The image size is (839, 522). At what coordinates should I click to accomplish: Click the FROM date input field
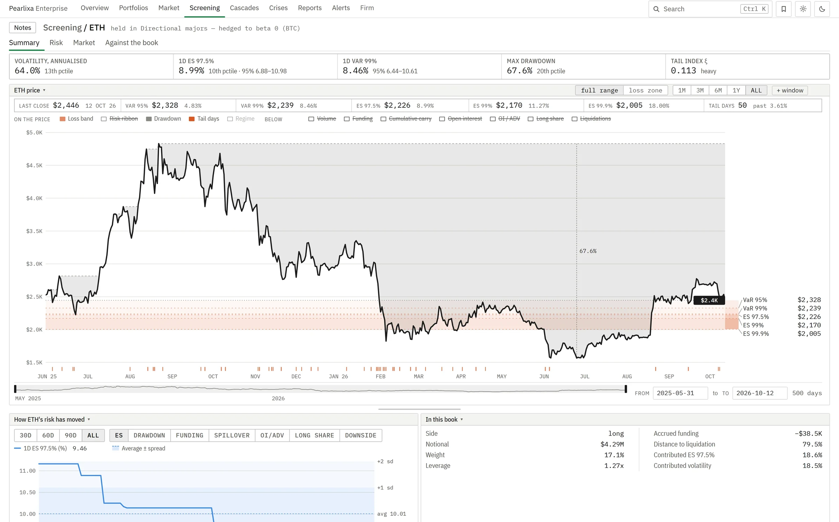(680, 393)
